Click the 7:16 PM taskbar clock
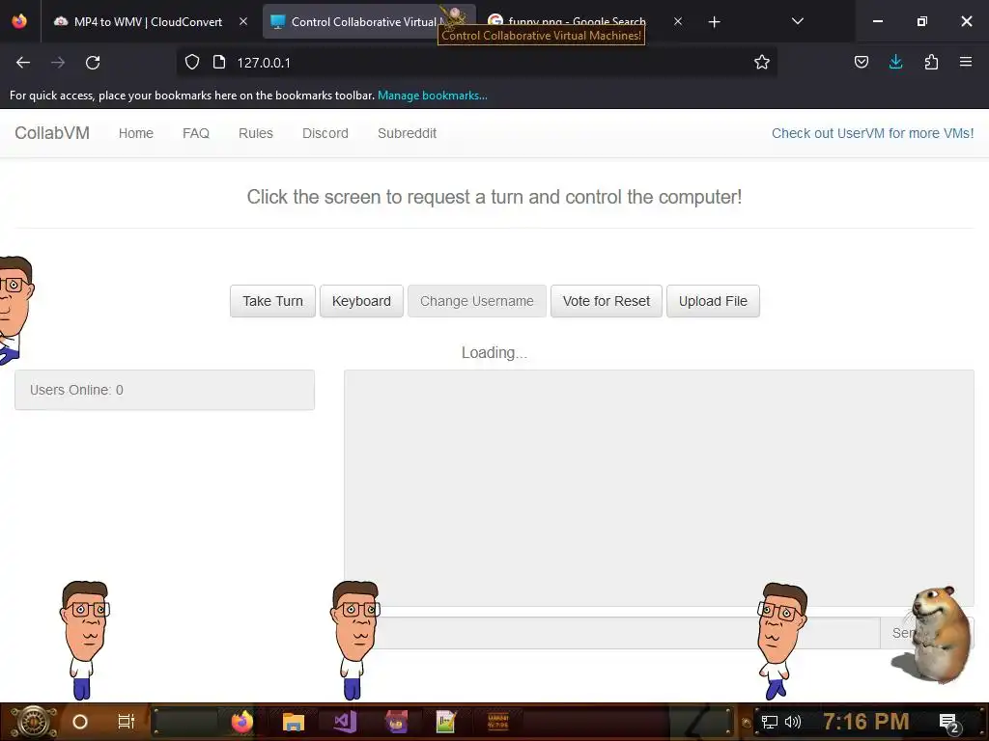Image resolution: width=989 pixels, height=741 pixels. tap(866, 722)
